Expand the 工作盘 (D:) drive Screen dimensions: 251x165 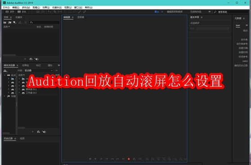click(x=19, y=92)
